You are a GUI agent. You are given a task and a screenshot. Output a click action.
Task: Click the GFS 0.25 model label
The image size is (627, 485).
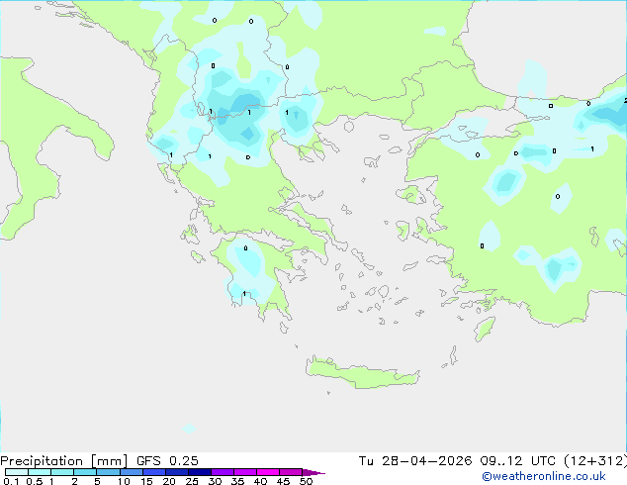[x=167, y=460]
